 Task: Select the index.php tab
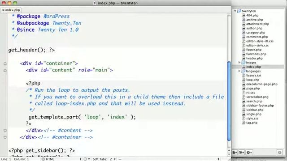pos(11,10)
